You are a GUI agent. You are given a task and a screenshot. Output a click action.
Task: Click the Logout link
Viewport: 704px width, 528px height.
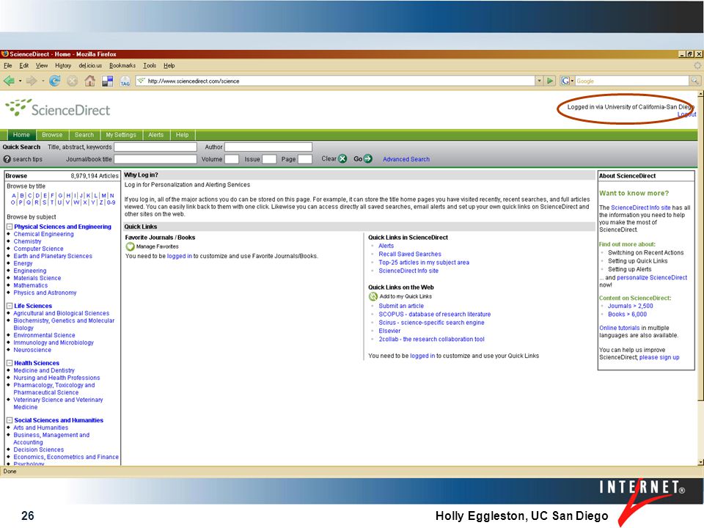point(687,114)
